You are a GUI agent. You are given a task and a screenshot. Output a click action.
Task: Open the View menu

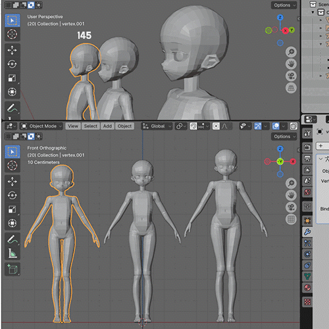tap(73, 126)
